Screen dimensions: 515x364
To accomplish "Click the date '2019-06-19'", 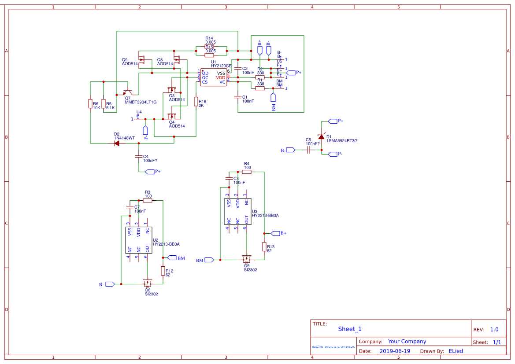I will coord(395,351).
